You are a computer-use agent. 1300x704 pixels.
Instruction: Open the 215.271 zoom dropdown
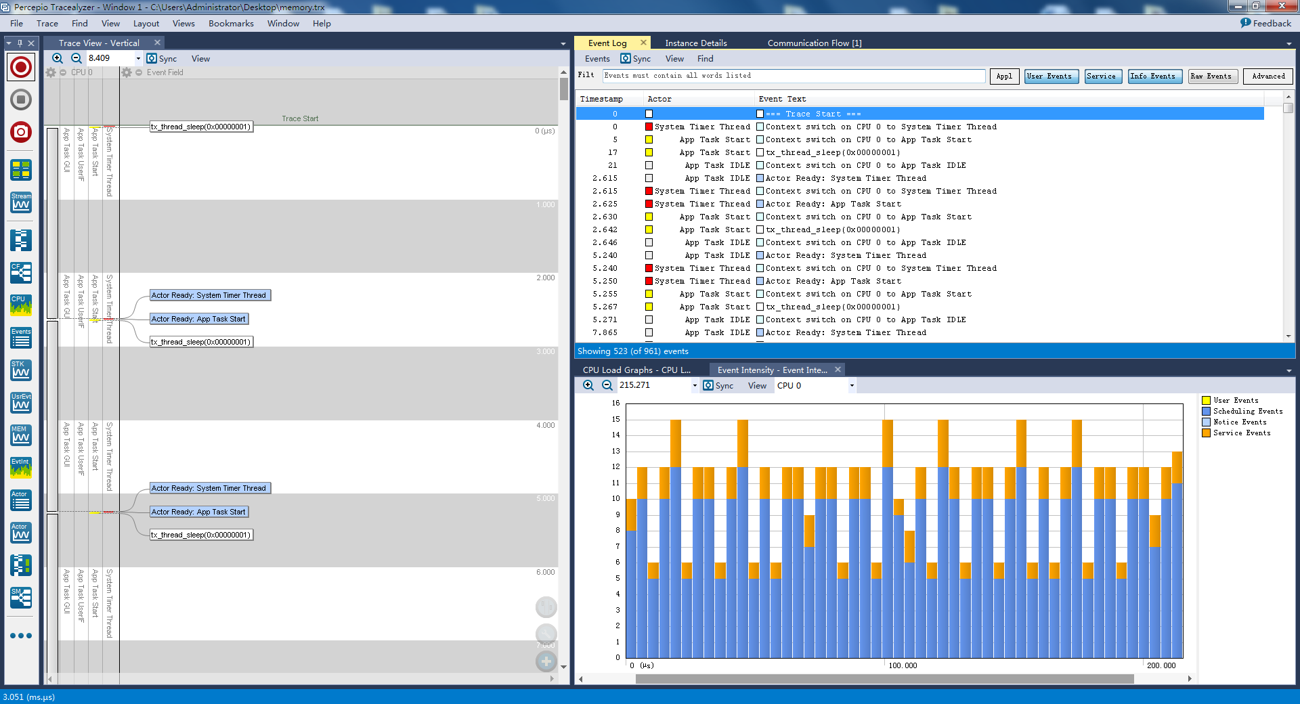click(x=695, y=386)
